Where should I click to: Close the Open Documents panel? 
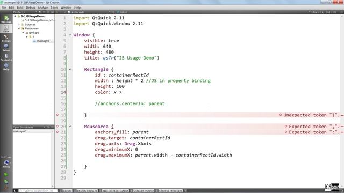(x=52, y=127)
